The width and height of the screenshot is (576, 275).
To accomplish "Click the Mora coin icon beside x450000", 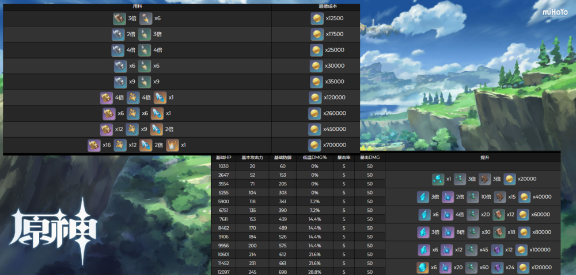I will click(x=314, y=129).
